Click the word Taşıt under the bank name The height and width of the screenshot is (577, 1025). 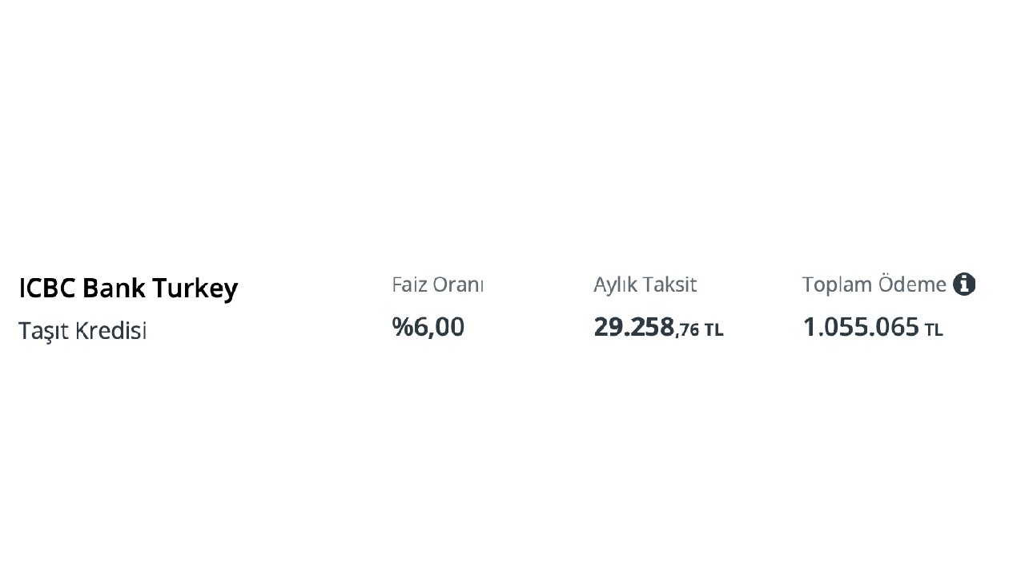[x=44, y=330]
